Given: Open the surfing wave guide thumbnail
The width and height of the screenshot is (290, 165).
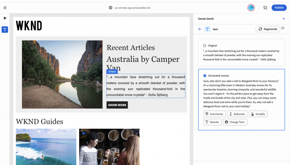Looking at the screenshot, I should tap(46, 147).
